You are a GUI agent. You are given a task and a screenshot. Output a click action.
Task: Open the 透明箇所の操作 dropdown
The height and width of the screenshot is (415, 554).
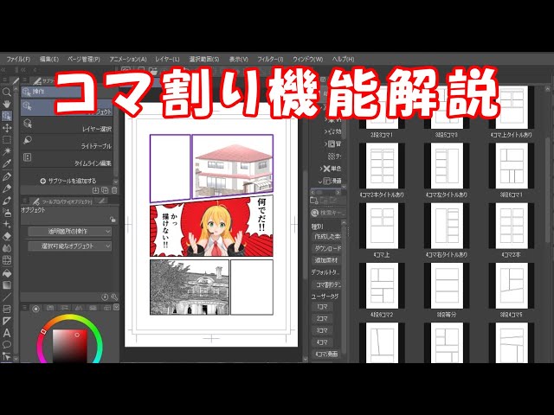[x=69, y=232]
